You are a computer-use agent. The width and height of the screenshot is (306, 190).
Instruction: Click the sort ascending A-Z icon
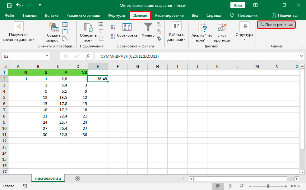(113, 27)
